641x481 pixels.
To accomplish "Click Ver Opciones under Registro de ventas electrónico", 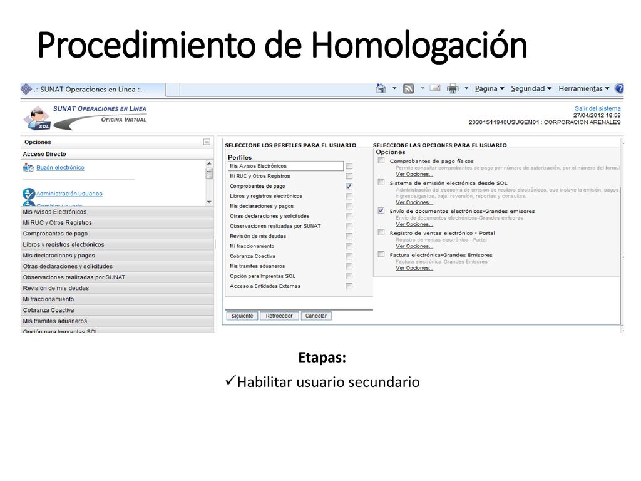I will [x=414, y=246].
